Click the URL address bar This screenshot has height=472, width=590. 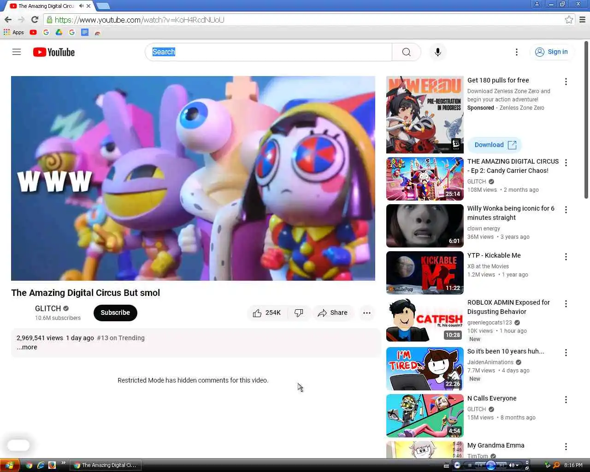click(304, 20)
